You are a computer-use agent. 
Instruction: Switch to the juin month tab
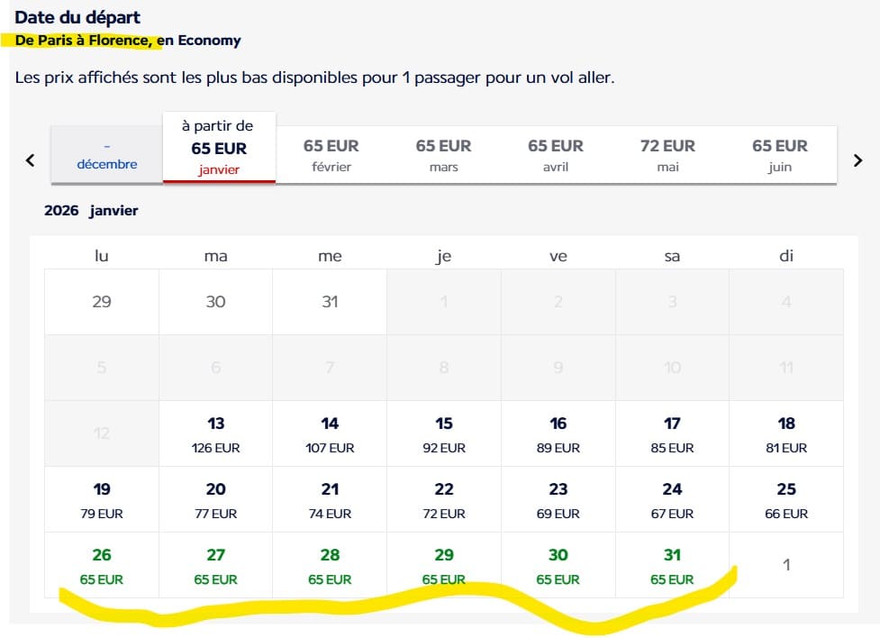pos(779,153)
